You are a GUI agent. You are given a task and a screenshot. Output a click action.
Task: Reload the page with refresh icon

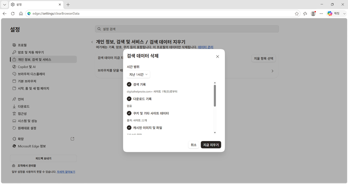coord(13,14)
